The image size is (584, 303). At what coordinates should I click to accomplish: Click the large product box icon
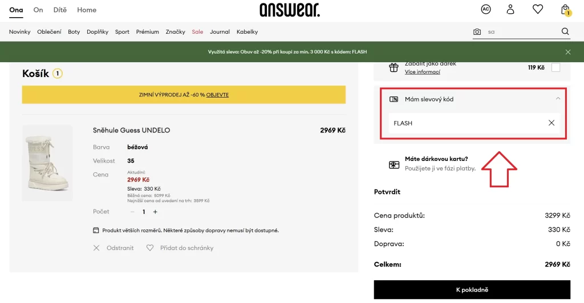[x=96, y=231]
